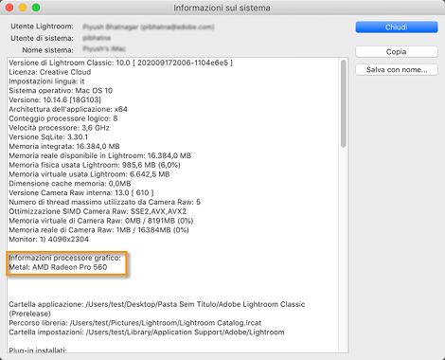Maximize window with the green button
The image size is (445, 360).
[36, 8]
